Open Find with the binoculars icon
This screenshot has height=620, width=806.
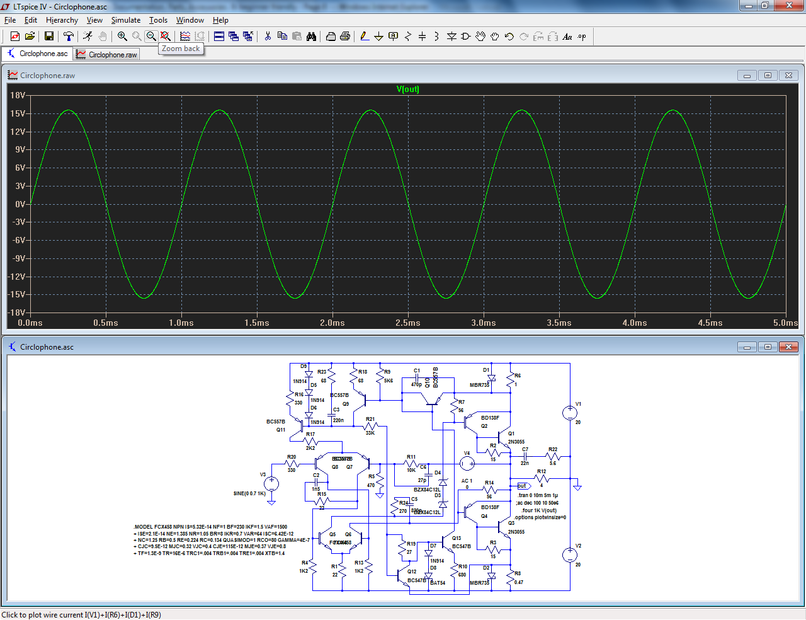[x=311, y=37]
